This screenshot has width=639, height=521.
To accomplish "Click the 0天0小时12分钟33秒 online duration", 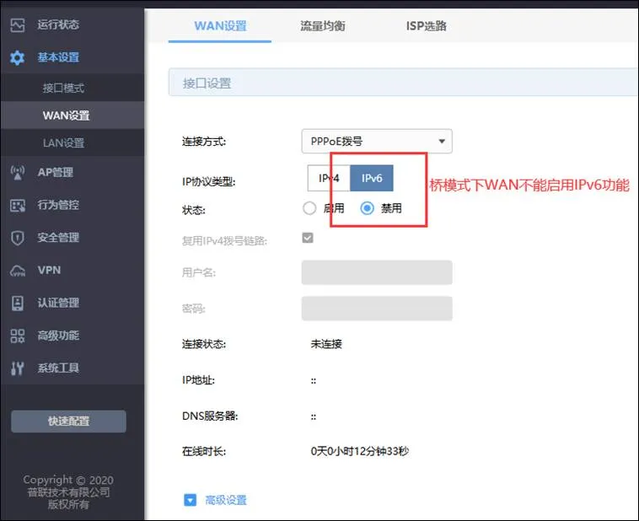I will 359,451.
